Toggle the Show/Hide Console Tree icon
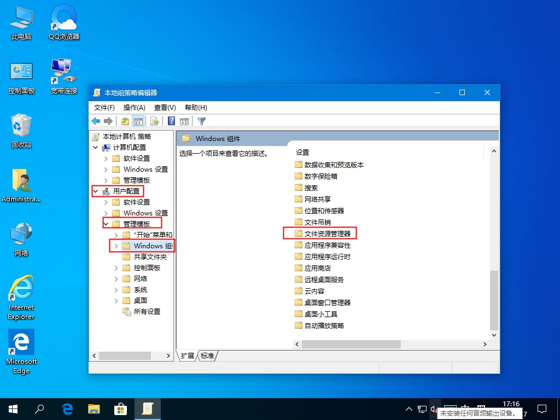 [x=138, y=121]
